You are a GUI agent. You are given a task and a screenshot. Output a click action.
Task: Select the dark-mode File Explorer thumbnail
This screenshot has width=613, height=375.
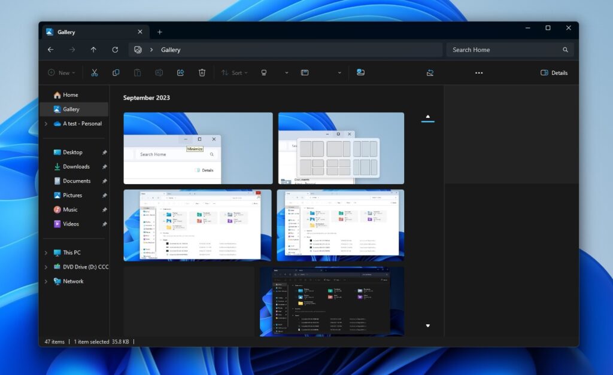click(331, 301)
